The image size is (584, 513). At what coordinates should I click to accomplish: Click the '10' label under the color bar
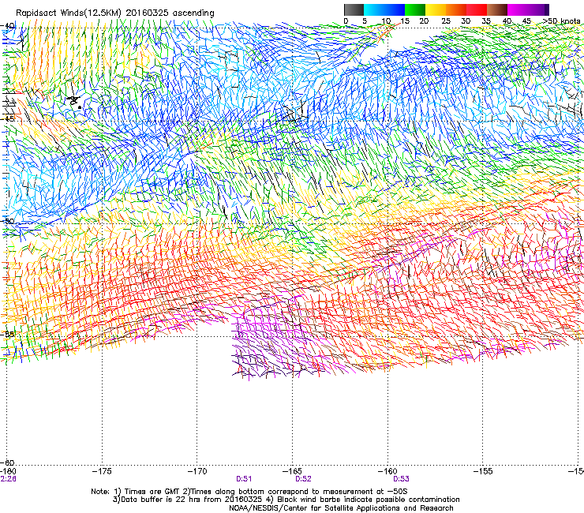click(x=386, y=21)
